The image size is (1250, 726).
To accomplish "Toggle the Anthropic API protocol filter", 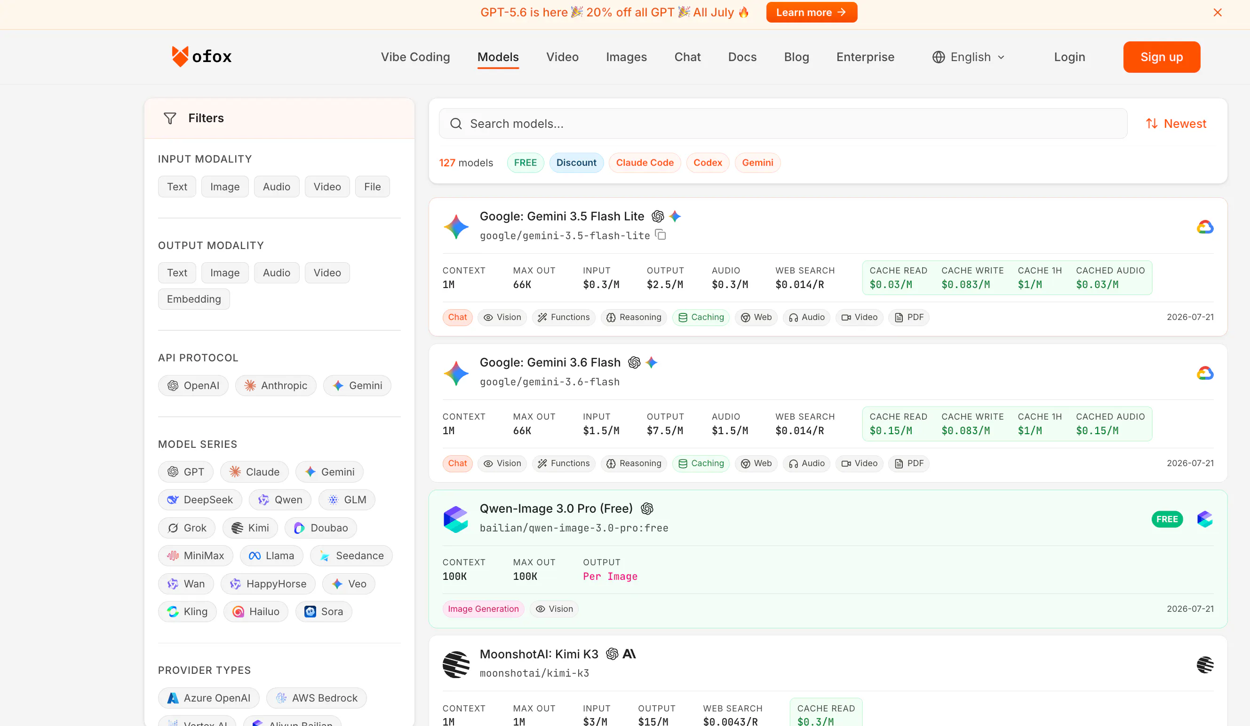I will pyautogui.click(x=276, y=385).
